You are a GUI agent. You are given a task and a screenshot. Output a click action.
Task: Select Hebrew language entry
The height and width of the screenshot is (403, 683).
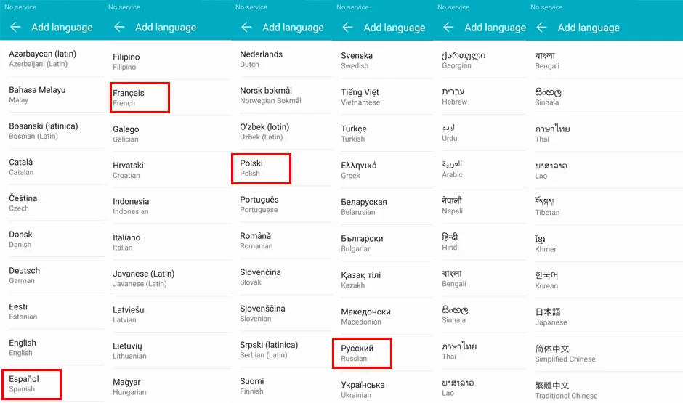480,96
